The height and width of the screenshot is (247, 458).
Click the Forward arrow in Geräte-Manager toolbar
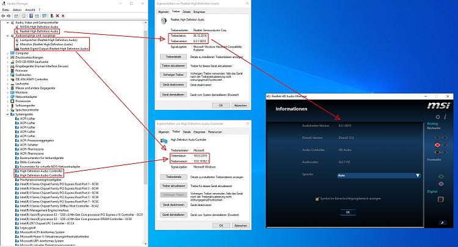coord(9,16)
